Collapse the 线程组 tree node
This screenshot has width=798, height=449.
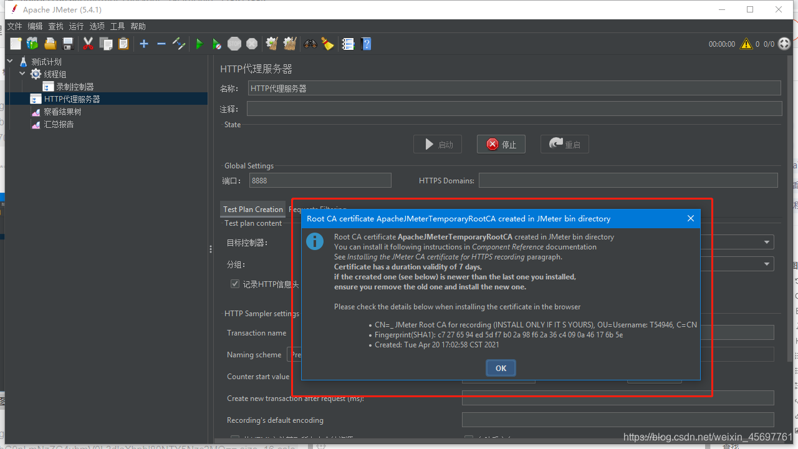(22, 74)
